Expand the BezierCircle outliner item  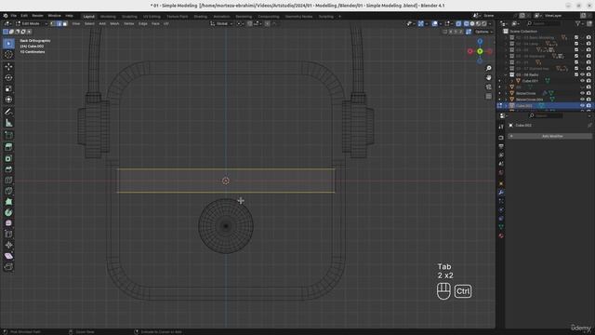506,93
